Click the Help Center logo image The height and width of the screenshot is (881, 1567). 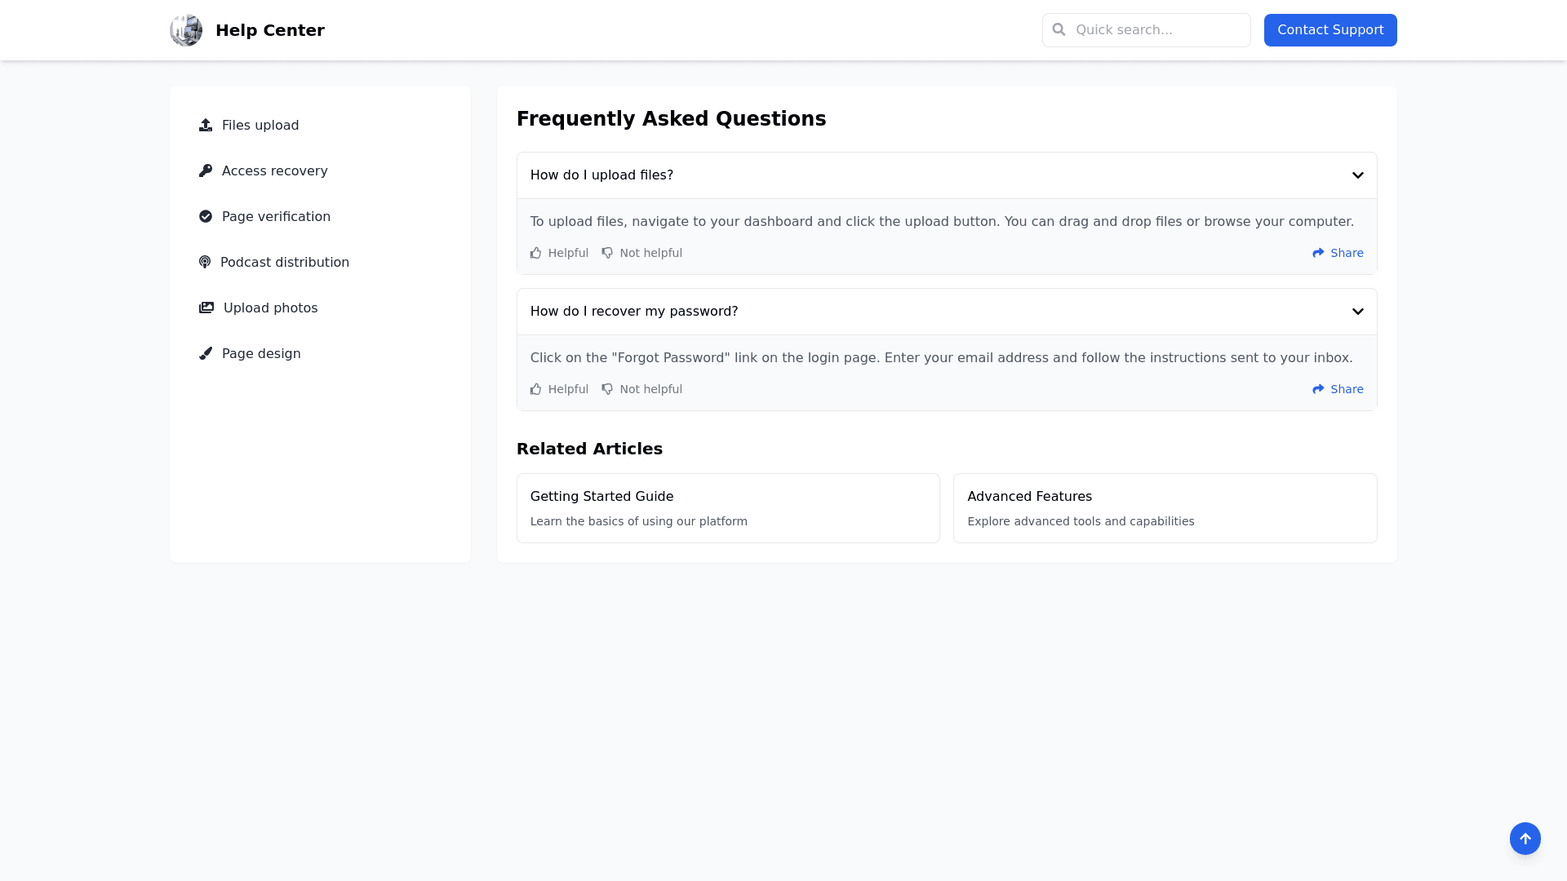coord(186,30)
